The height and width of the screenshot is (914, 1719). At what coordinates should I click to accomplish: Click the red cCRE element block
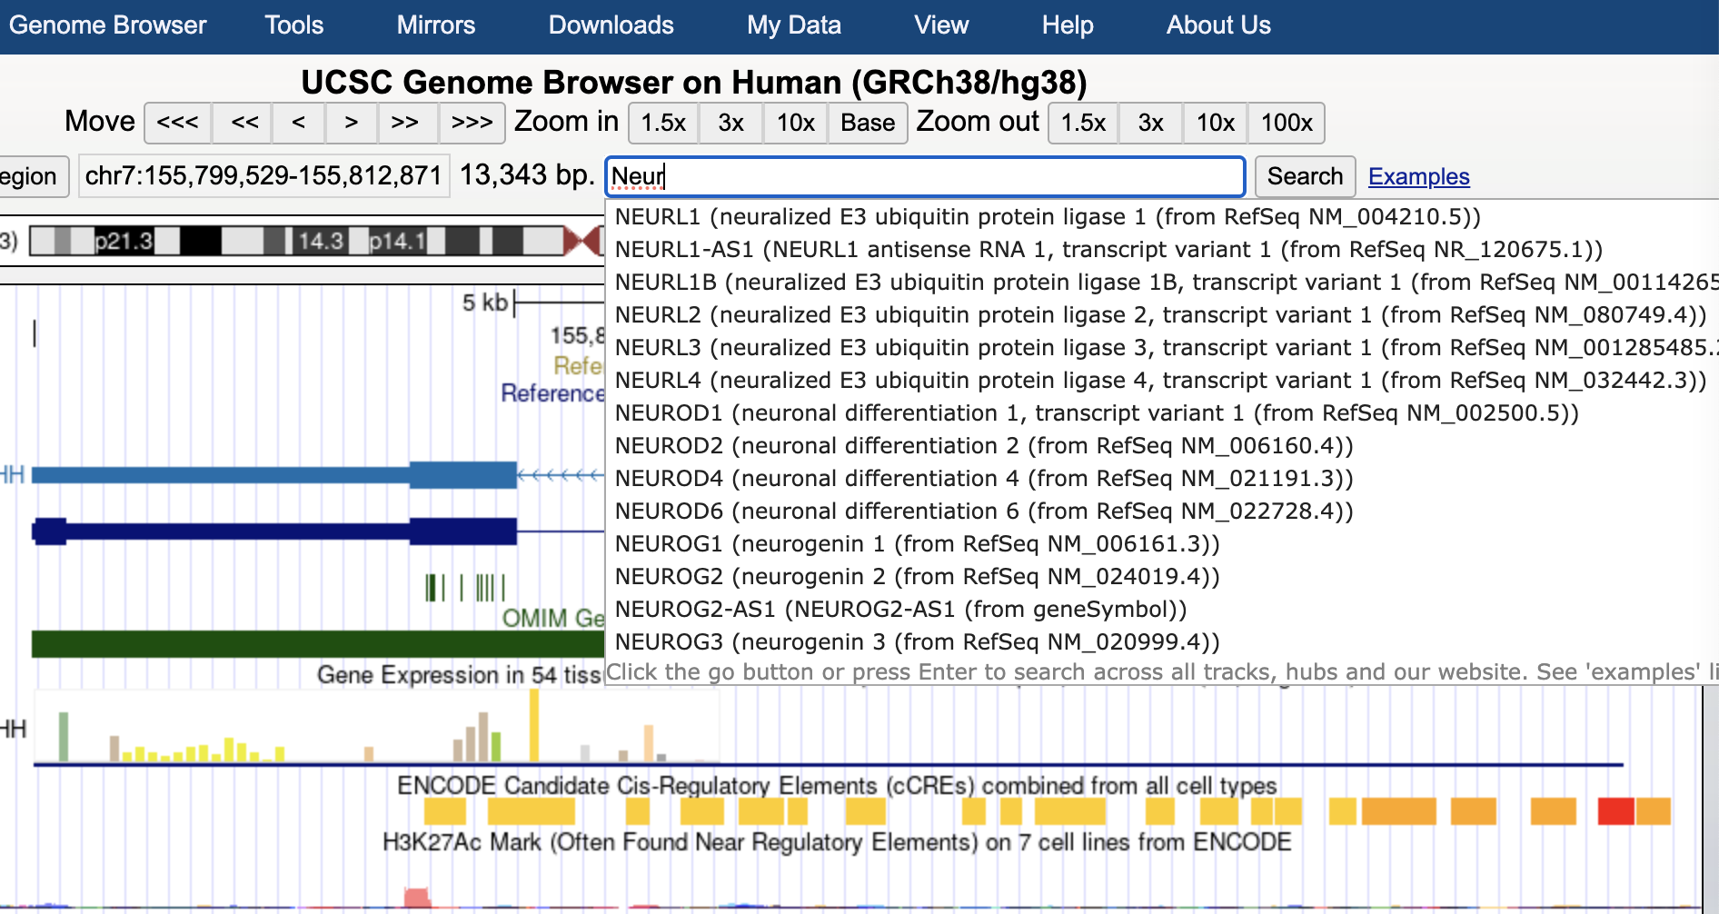1615,811
